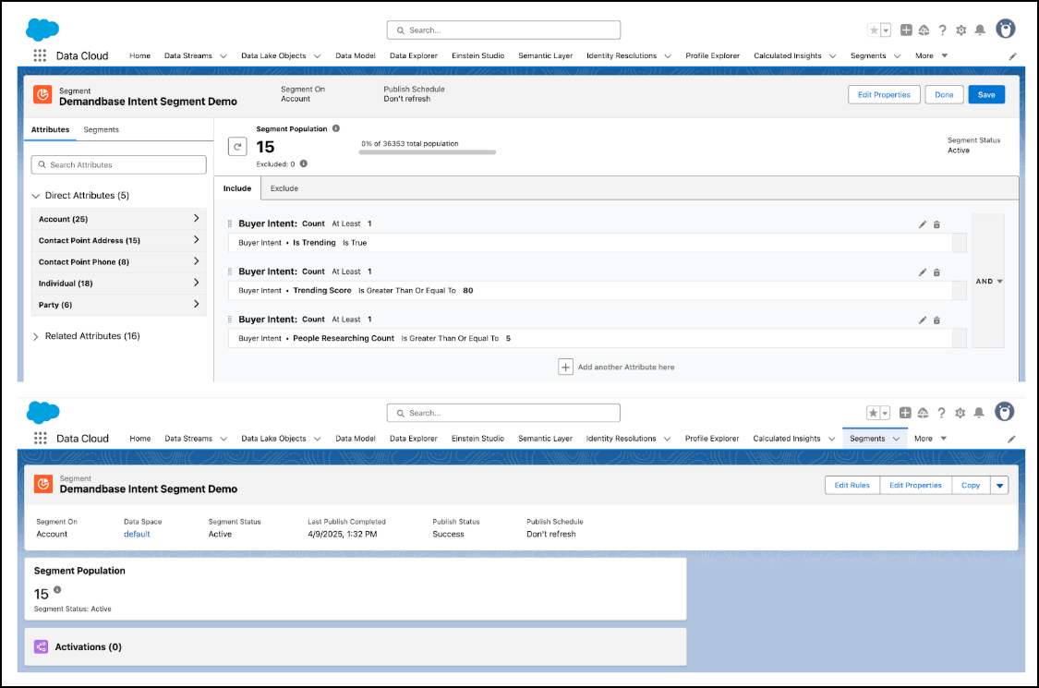This screenshot has width=1039, height=688.
Task: Click Edit Properties in the segment builder header
Action: point(884,95)
